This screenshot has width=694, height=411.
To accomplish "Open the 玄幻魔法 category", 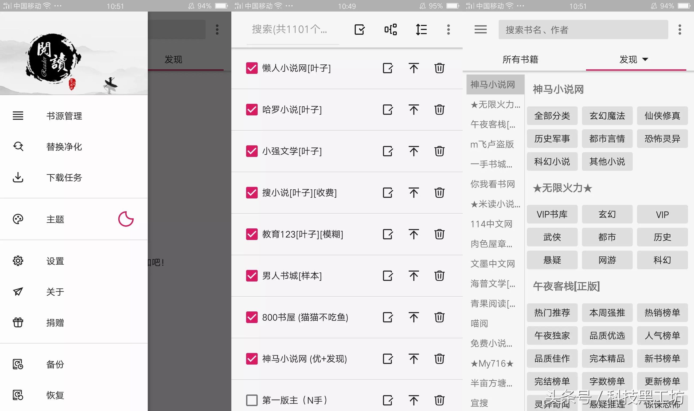I will tap(607, 116).
